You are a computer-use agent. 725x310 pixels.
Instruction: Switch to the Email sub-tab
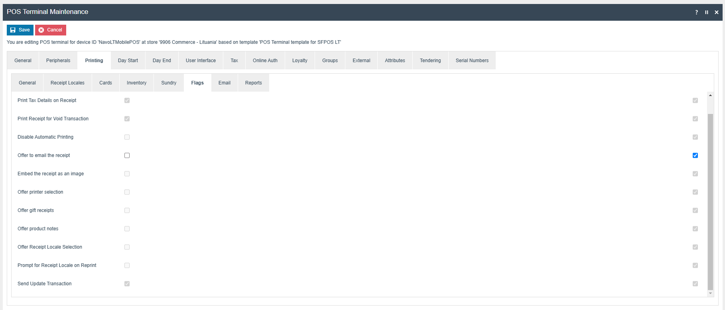coord(225,83)
